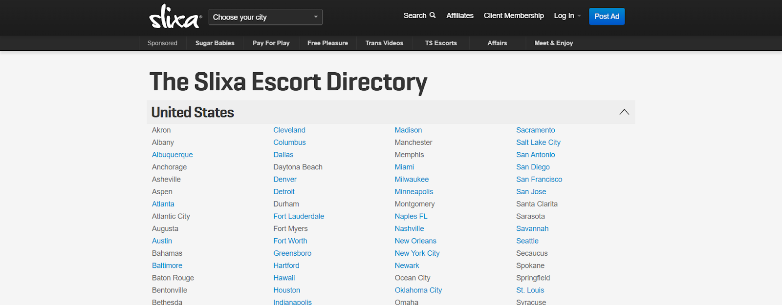Viewport: 782px width, 305px height.
Task: Click the New York City link
Action: pyautogui.click(x=417, y=253)
